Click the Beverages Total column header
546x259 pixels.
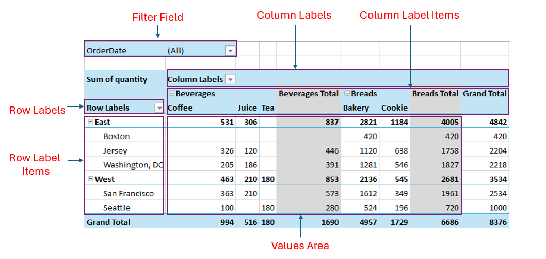309,94
